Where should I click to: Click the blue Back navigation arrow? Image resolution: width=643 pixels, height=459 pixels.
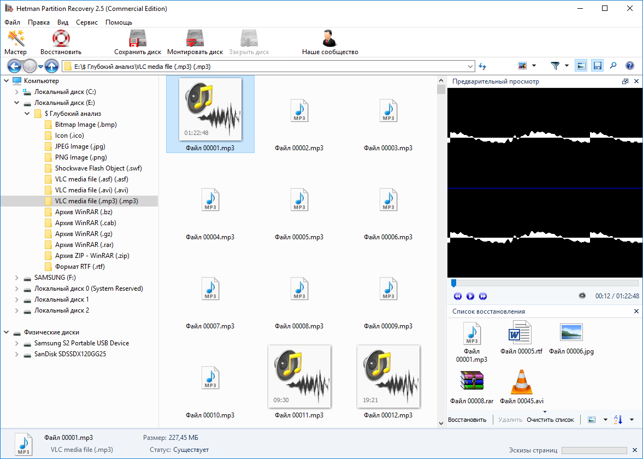(x=14, y=66)
